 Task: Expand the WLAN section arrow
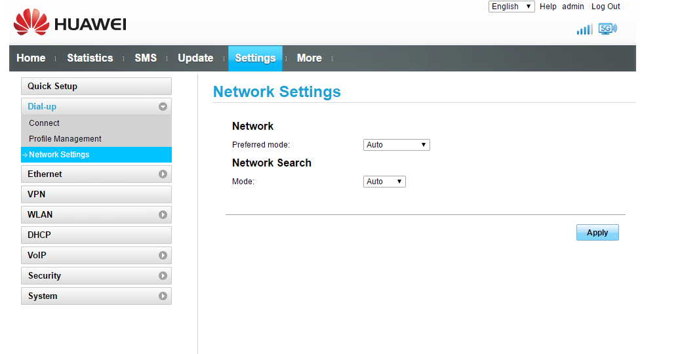point(163,215)
